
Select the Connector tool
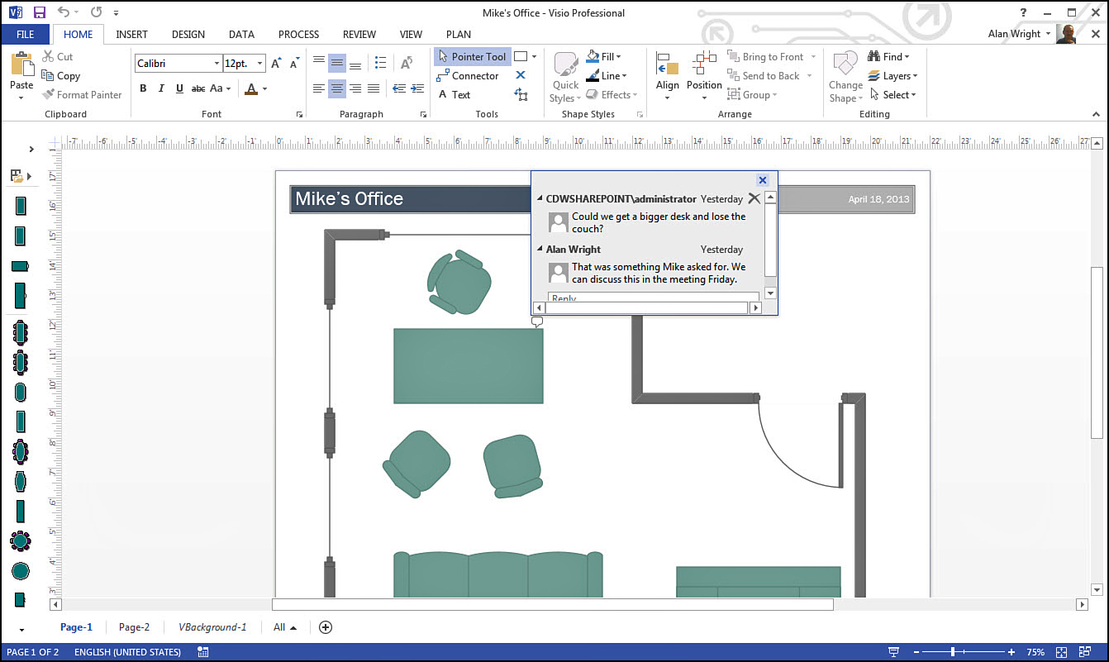coord(468,76)
